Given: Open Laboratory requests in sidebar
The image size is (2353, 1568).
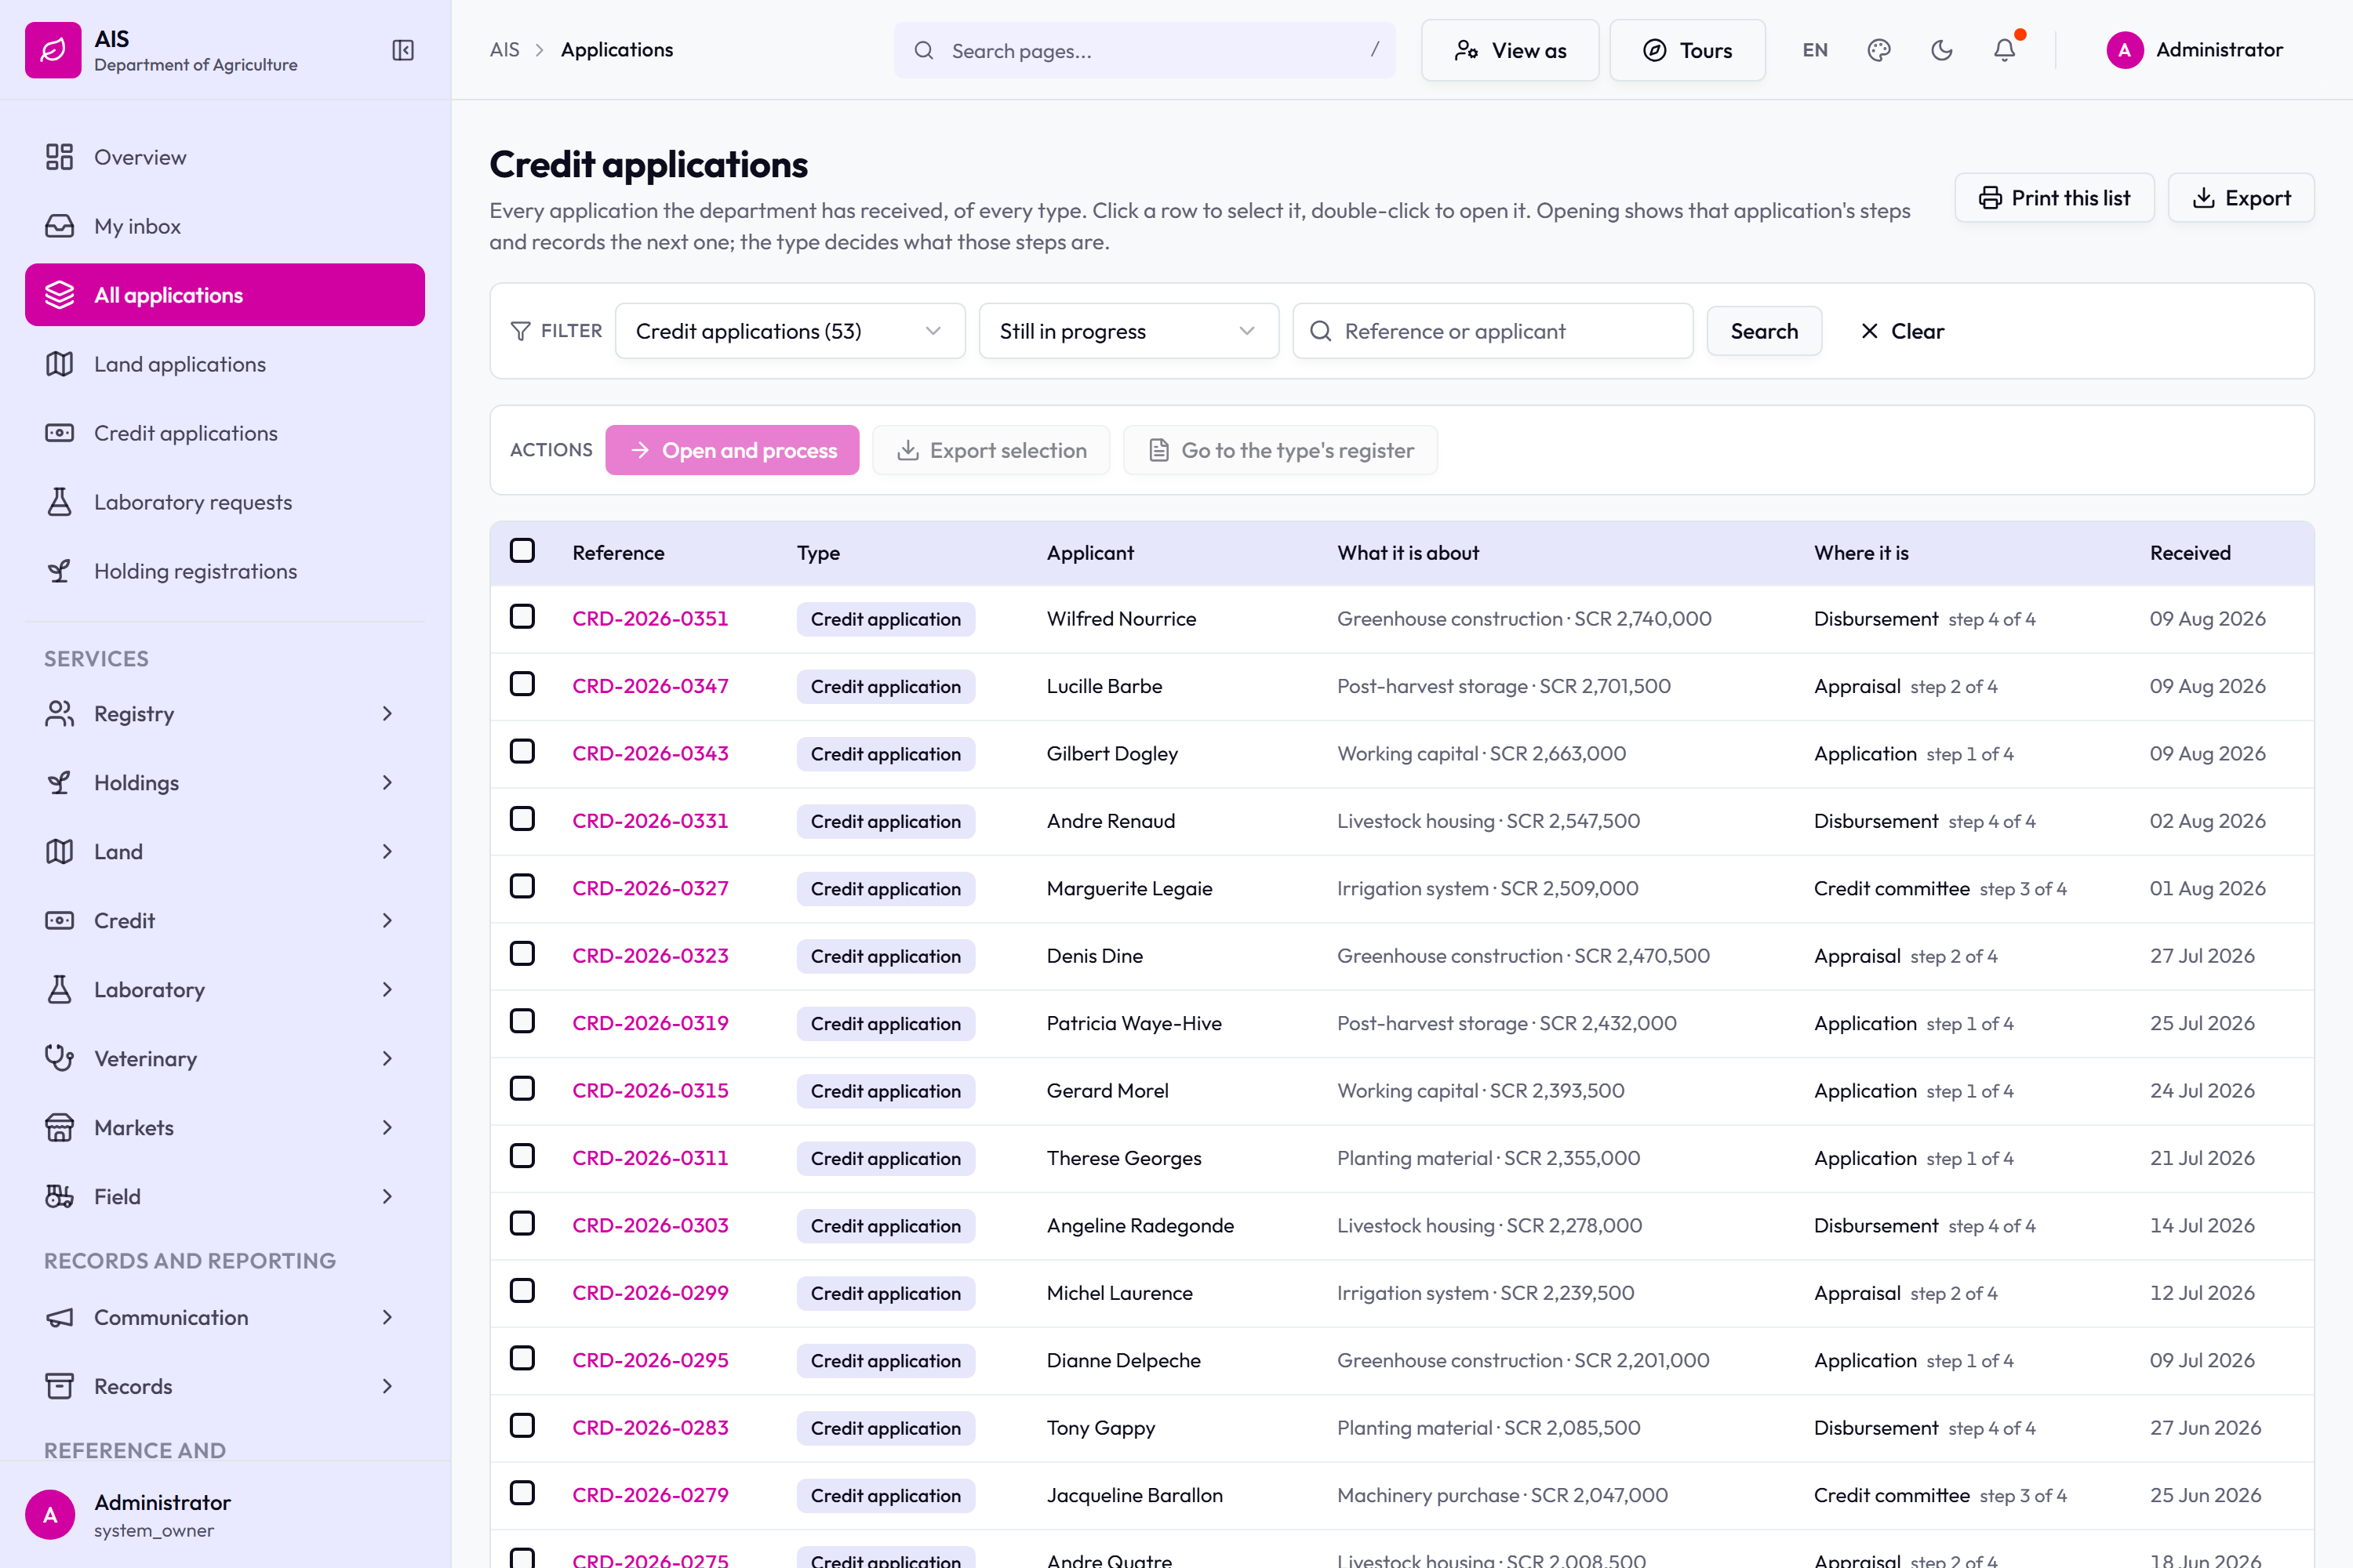Looking at the screenshot, I should (225, 502).
